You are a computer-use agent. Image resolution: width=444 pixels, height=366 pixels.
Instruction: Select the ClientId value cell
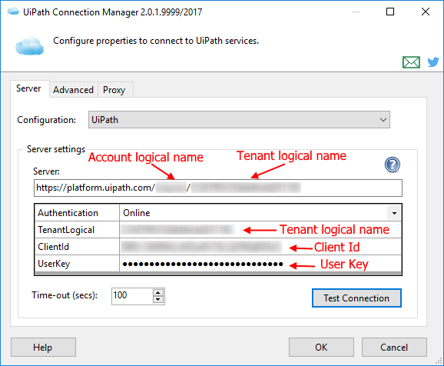tap(260, 247)
